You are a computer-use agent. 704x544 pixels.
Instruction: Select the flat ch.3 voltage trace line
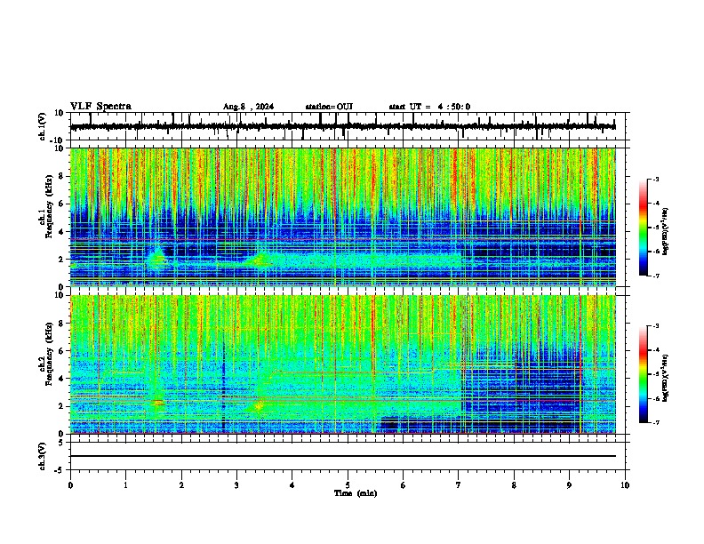click(x=343, y=456)
